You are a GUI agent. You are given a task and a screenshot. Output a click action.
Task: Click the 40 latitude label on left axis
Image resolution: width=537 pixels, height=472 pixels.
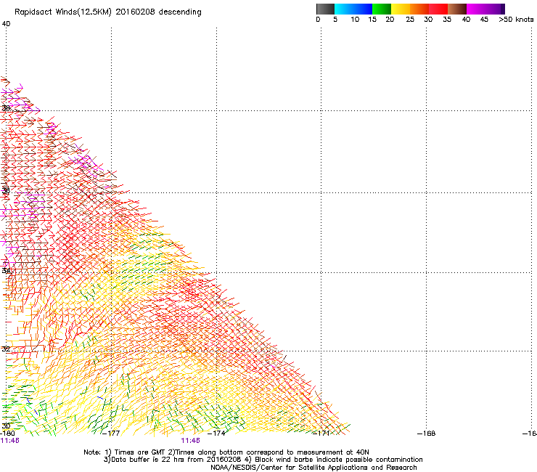pyautogui.click(x=6, y=24)
